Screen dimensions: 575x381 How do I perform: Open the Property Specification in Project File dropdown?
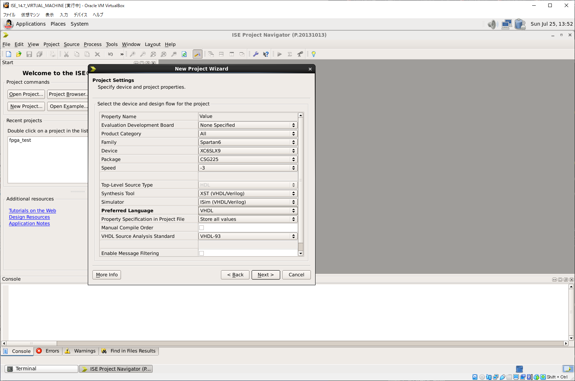pyautogui.click(x=248, y=219)
